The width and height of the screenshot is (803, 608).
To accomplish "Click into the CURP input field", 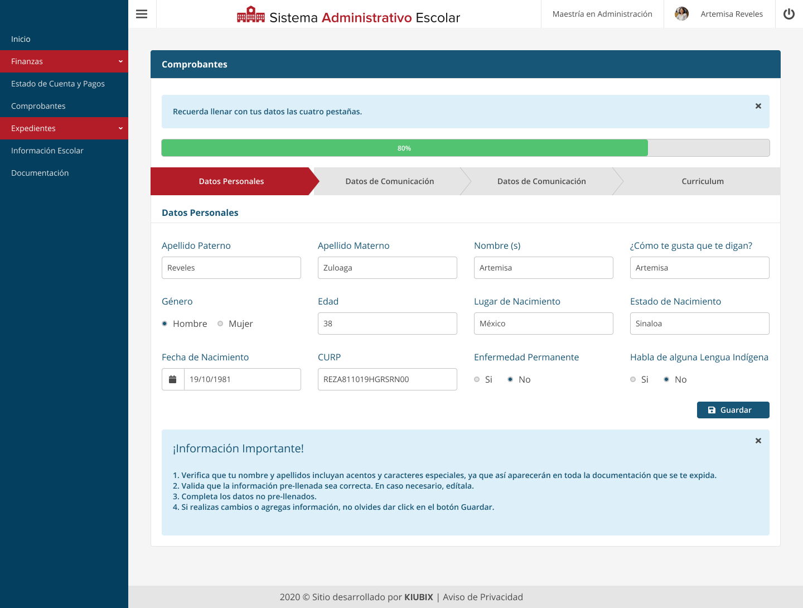I will click(387, 379).
